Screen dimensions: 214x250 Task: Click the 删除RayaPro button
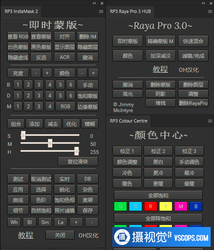click(193, 103)
